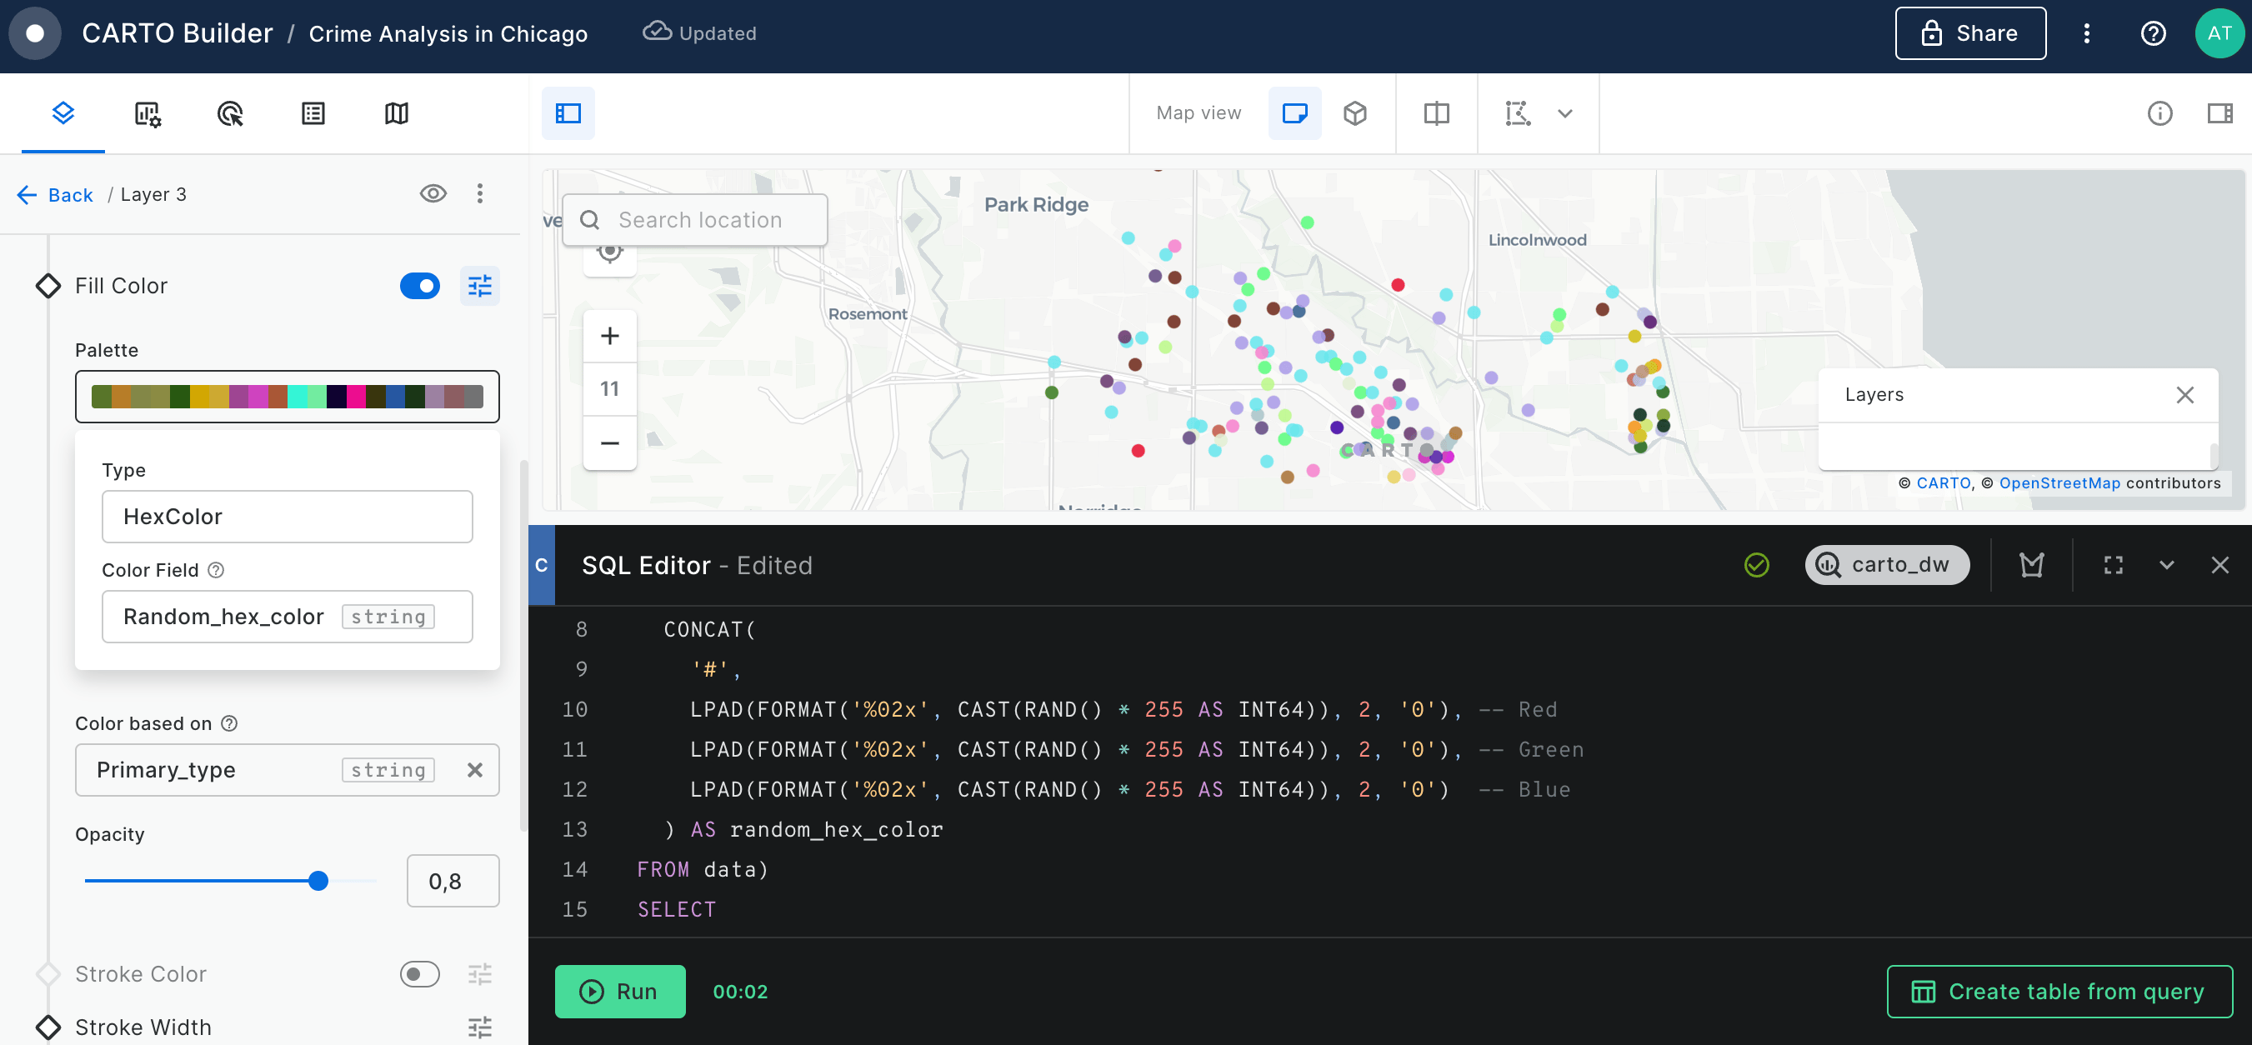Open the Legend tab icon
The width and height of the screenshot is (2252, 1045).
[x=313, y=113]
